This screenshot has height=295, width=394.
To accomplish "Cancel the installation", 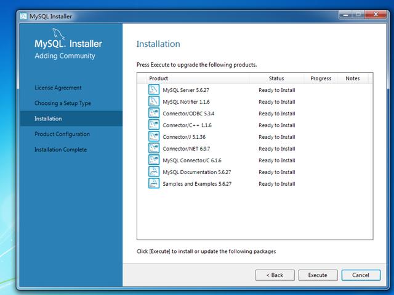I will click(361, 275).
